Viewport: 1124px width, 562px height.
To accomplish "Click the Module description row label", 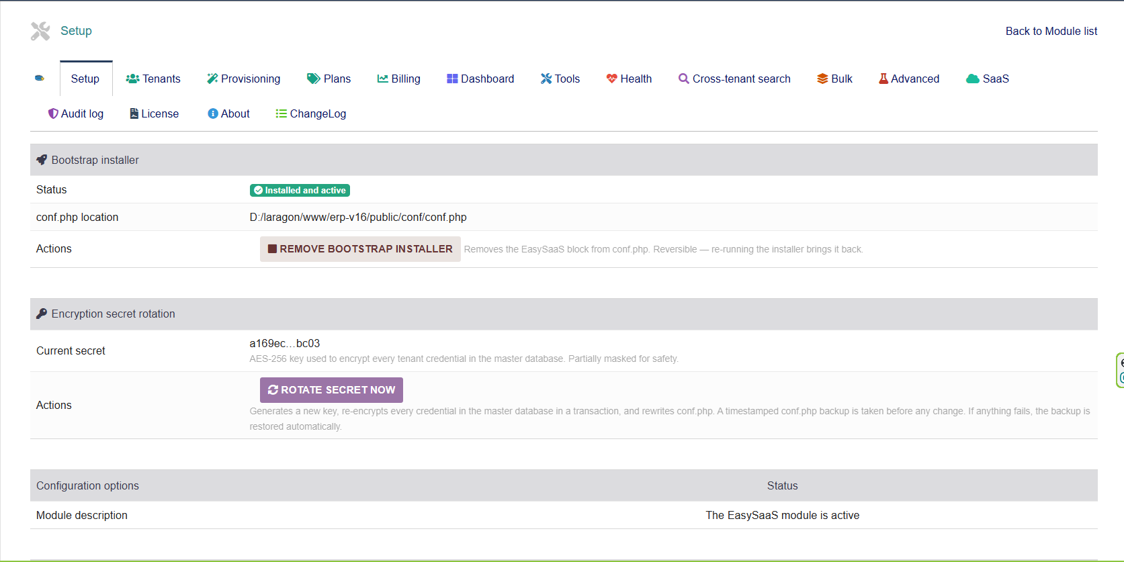I will (82, 515).
